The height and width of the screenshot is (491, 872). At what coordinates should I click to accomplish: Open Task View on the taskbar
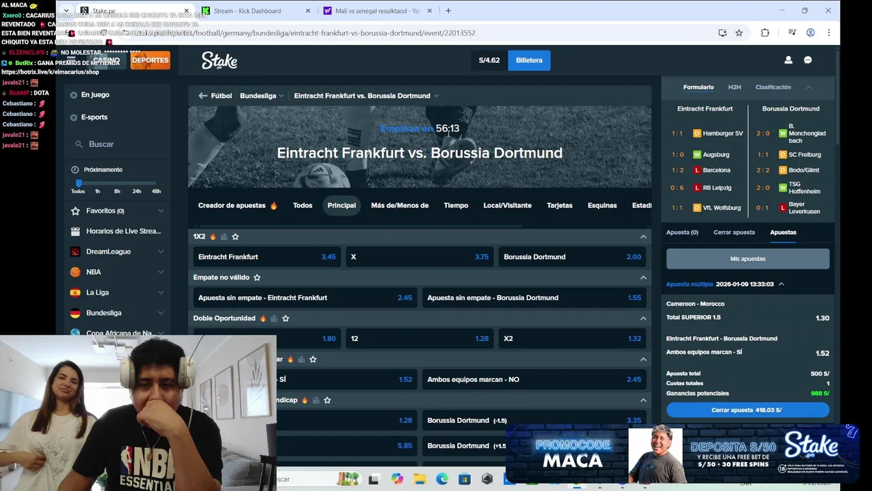[373, 479]
